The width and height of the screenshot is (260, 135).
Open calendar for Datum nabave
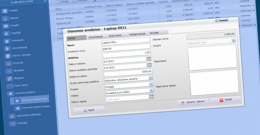point(149,59)
